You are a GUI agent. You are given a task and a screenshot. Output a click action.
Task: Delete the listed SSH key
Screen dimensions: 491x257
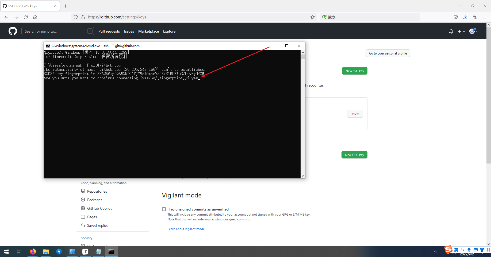[355, 114]
